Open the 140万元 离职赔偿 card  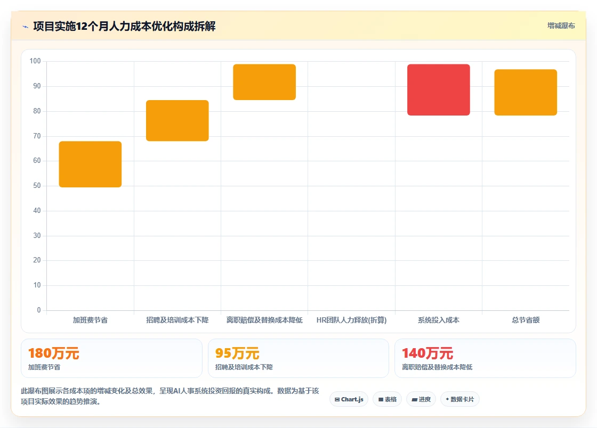coord(485,358)
